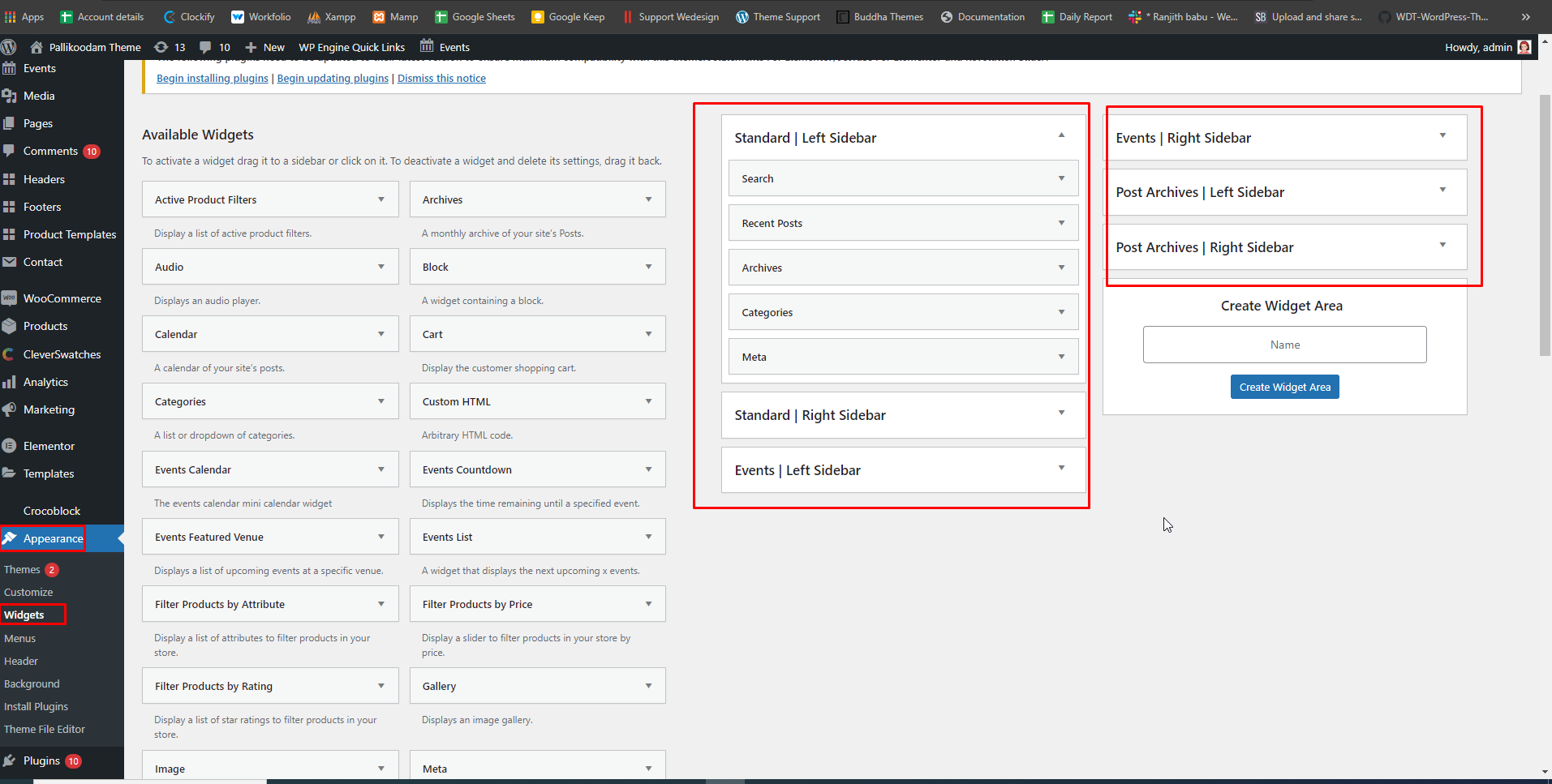This screenshot has height=784, width=1552.
Task: Expand the Events Countdown available widget
Action: [648, 469]
